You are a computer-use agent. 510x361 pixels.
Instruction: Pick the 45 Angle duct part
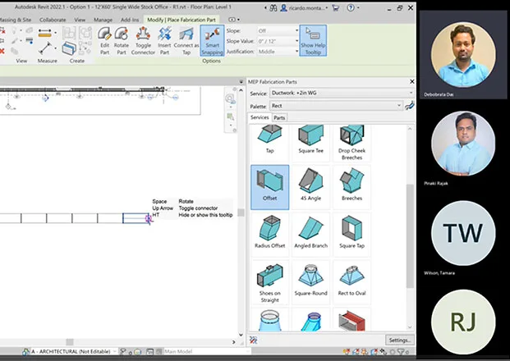pyautogui.click(x=311, y=188)
